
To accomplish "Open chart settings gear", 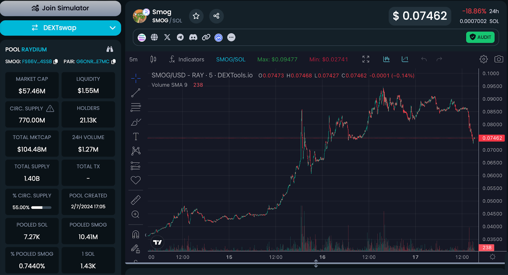I will tap(484, 59).
